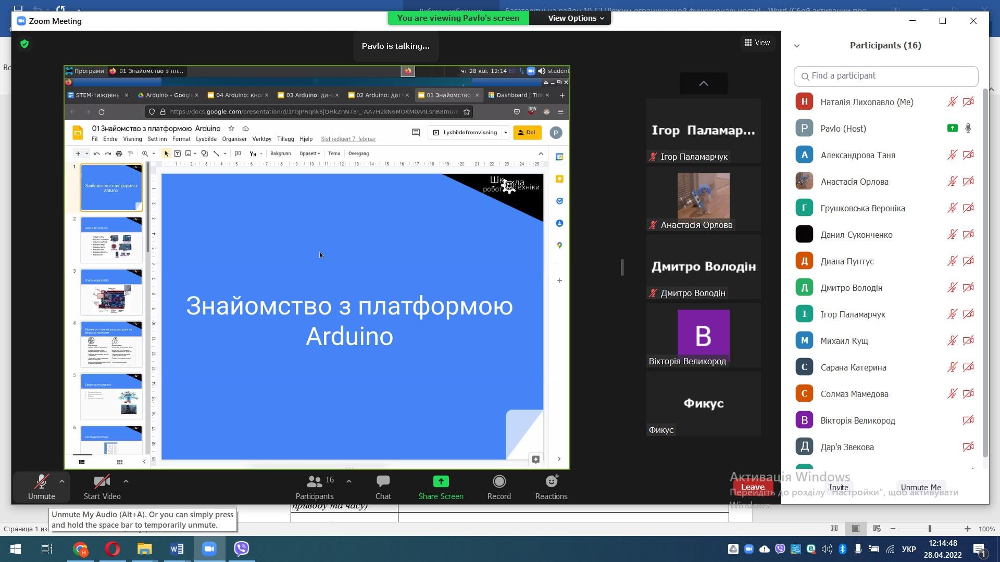Screen dimensions: 1000x562
Task: Bookmark page star in address bar
Action: [467, 112]
